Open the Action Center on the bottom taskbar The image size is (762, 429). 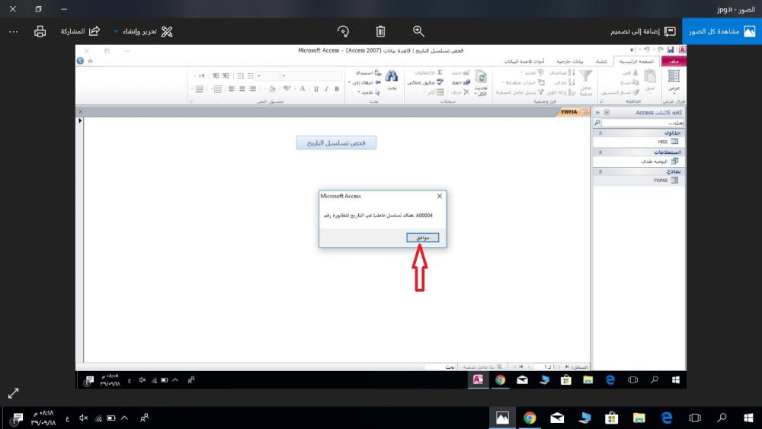tap(18, 418)
